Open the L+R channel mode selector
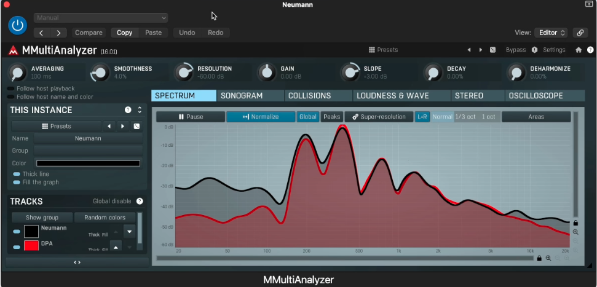The width and height of the screenshot is (597, 287). 422,117
